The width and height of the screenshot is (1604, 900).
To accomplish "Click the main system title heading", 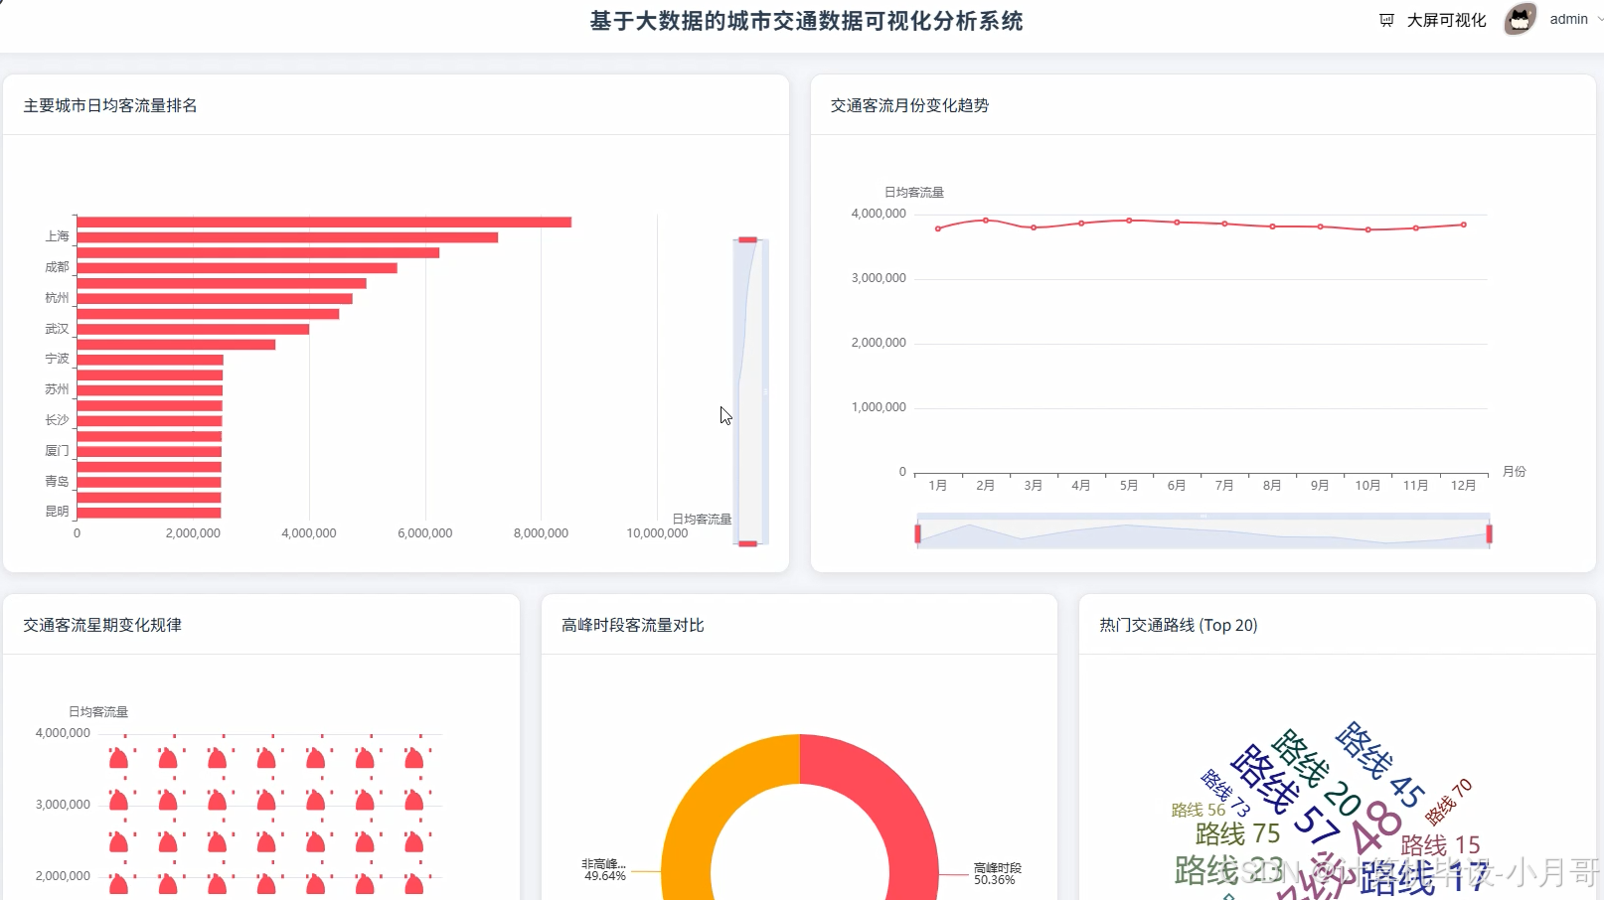I will pyautogui.click(x=806, y=21).
